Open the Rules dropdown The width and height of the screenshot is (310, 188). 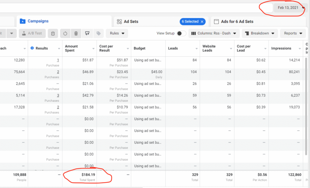[117, 33]
